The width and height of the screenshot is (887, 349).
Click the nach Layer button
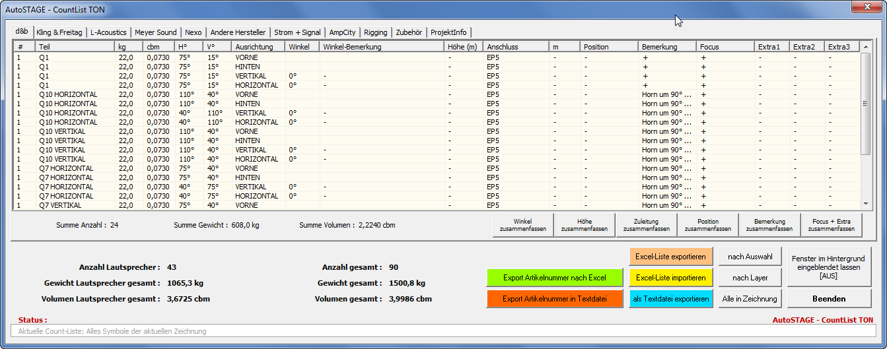(x=750, y=278)
